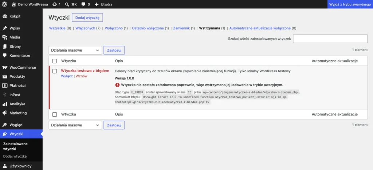
Task: Click the Użytkownicy person icon
Action: 4,166
